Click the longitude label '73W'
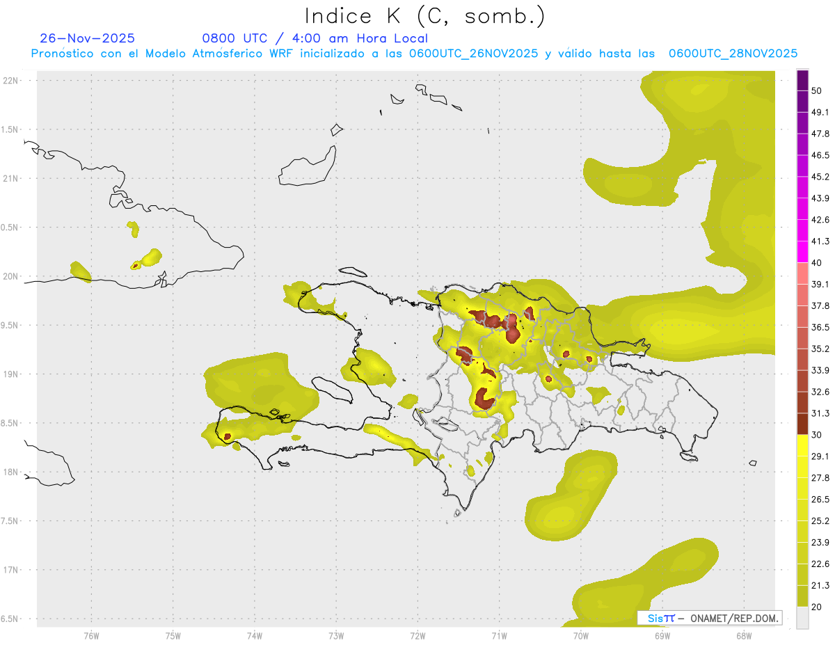The width and height of the screenshot is (835, 645). point(336,635)
